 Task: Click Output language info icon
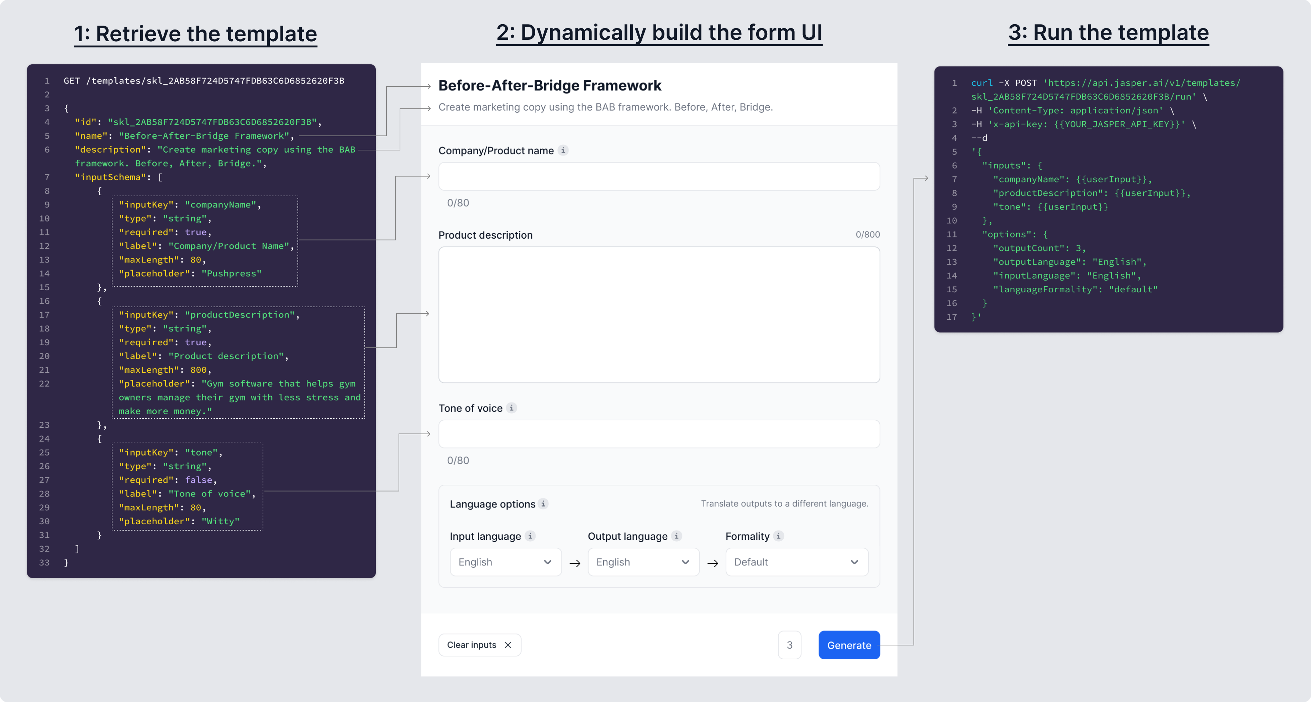[676, 536]
